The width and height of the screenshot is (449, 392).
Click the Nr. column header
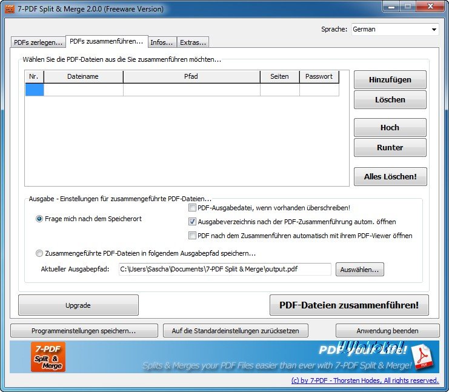pos(34,77)
